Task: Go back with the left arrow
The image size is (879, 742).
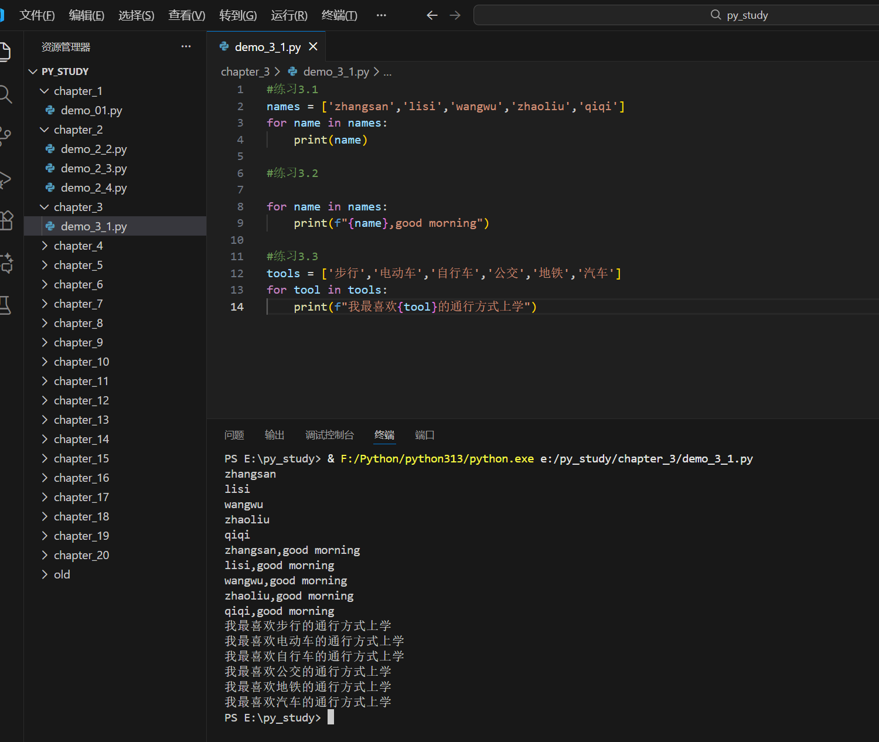Action: (432, 15)
